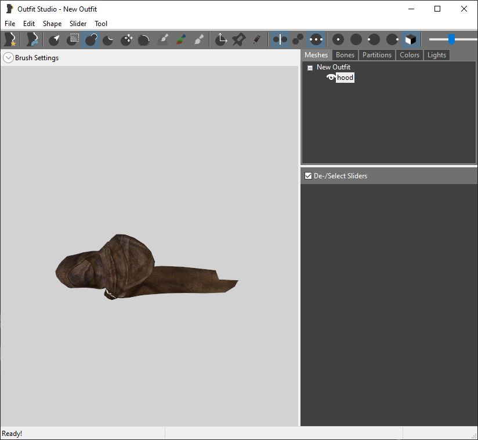Open the Tool menu

(101, 23)
